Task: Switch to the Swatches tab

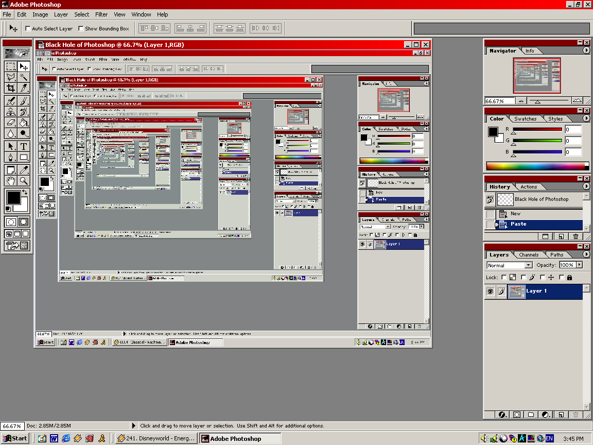Action: [525, 119]
